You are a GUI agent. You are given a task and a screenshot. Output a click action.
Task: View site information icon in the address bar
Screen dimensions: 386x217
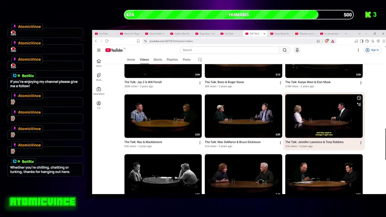point(145,41)
